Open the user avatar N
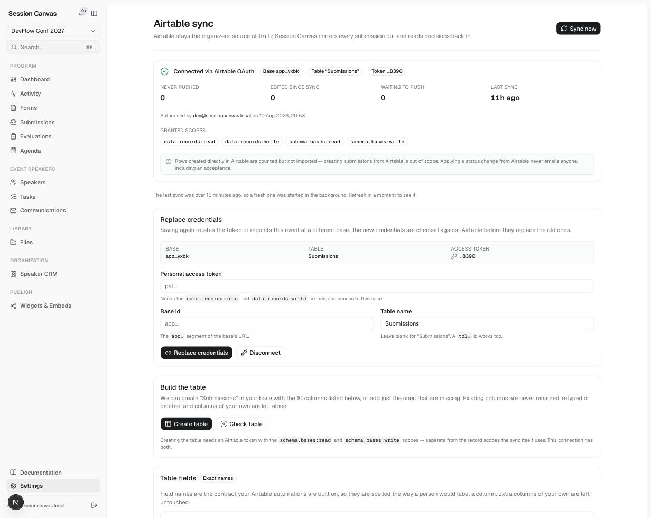The image size is (651, 518). (x=16, y=502)
